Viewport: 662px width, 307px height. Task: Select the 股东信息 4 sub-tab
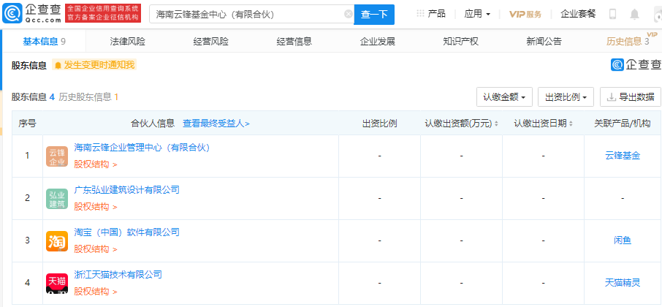34,97
